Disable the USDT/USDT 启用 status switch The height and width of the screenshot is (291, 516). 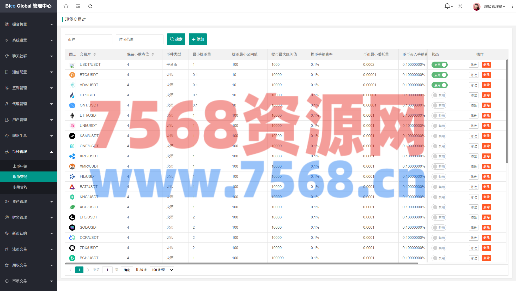[439, 65]
